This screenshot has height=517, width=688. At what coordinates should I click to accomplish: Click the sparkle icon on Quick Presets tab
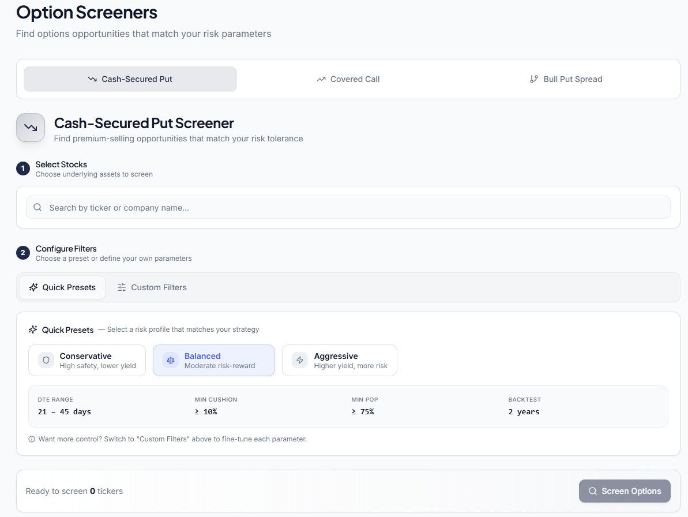point(33,287)
